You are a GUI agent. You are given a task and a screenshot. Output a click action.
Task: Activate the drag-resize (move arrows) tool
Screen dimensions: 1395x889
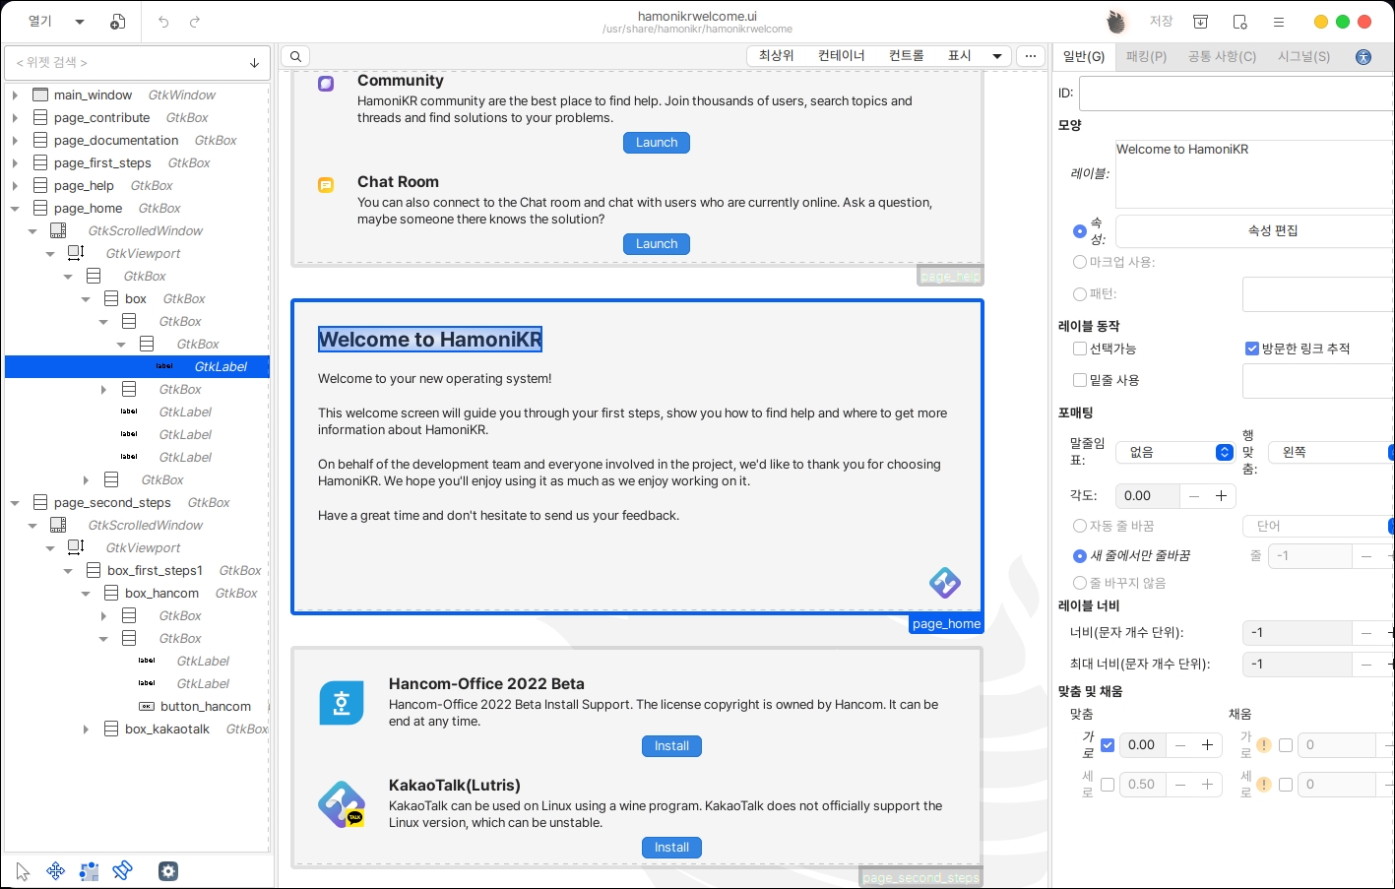56,871
